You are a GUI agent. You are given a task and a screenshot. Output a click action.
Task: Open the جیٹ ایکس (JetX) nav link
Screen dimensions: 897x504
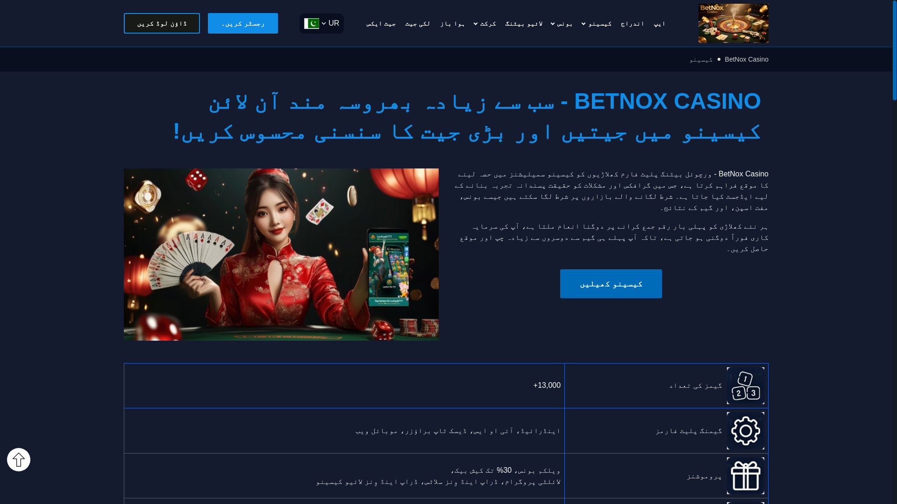pyautogui.click(x=381, y=23)
